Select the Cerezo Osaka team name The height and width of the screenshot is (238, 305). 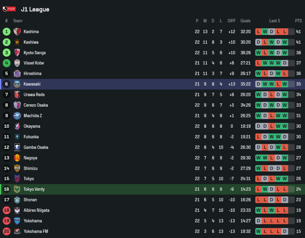tap(36, 105)
